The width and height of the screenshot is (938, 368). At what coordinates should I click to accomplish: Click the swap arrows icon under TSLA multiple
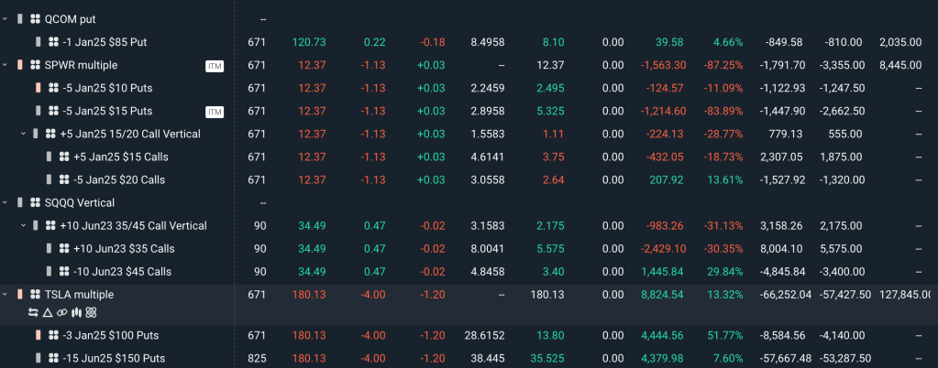coord(34,312)
